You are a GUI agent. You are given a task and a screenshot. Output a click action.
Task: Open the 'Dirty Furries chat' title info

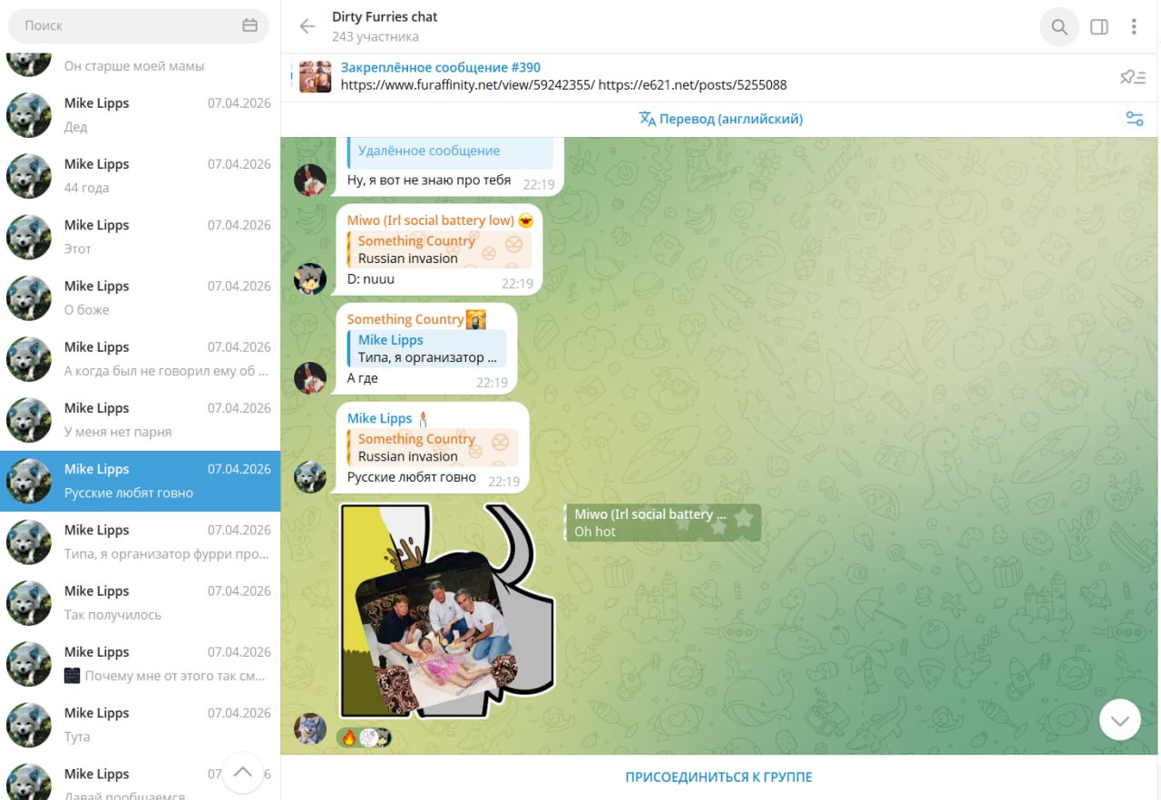385,17
